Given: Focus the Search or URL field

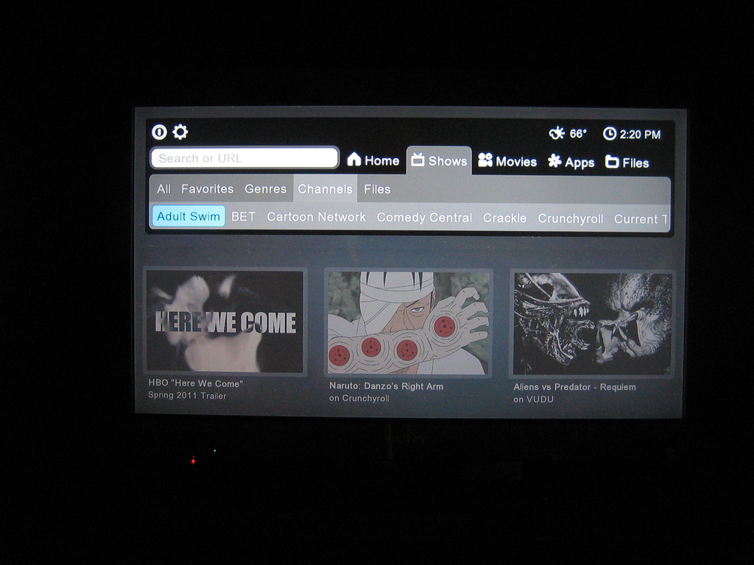Looking at the screenshot, I should [x=244, y=158].
